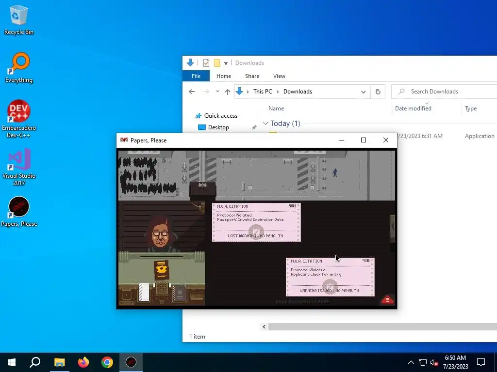Select Quick access in the navigation pane
The image size is (497, 372).
pyautogui.click(x=221, y=115)
